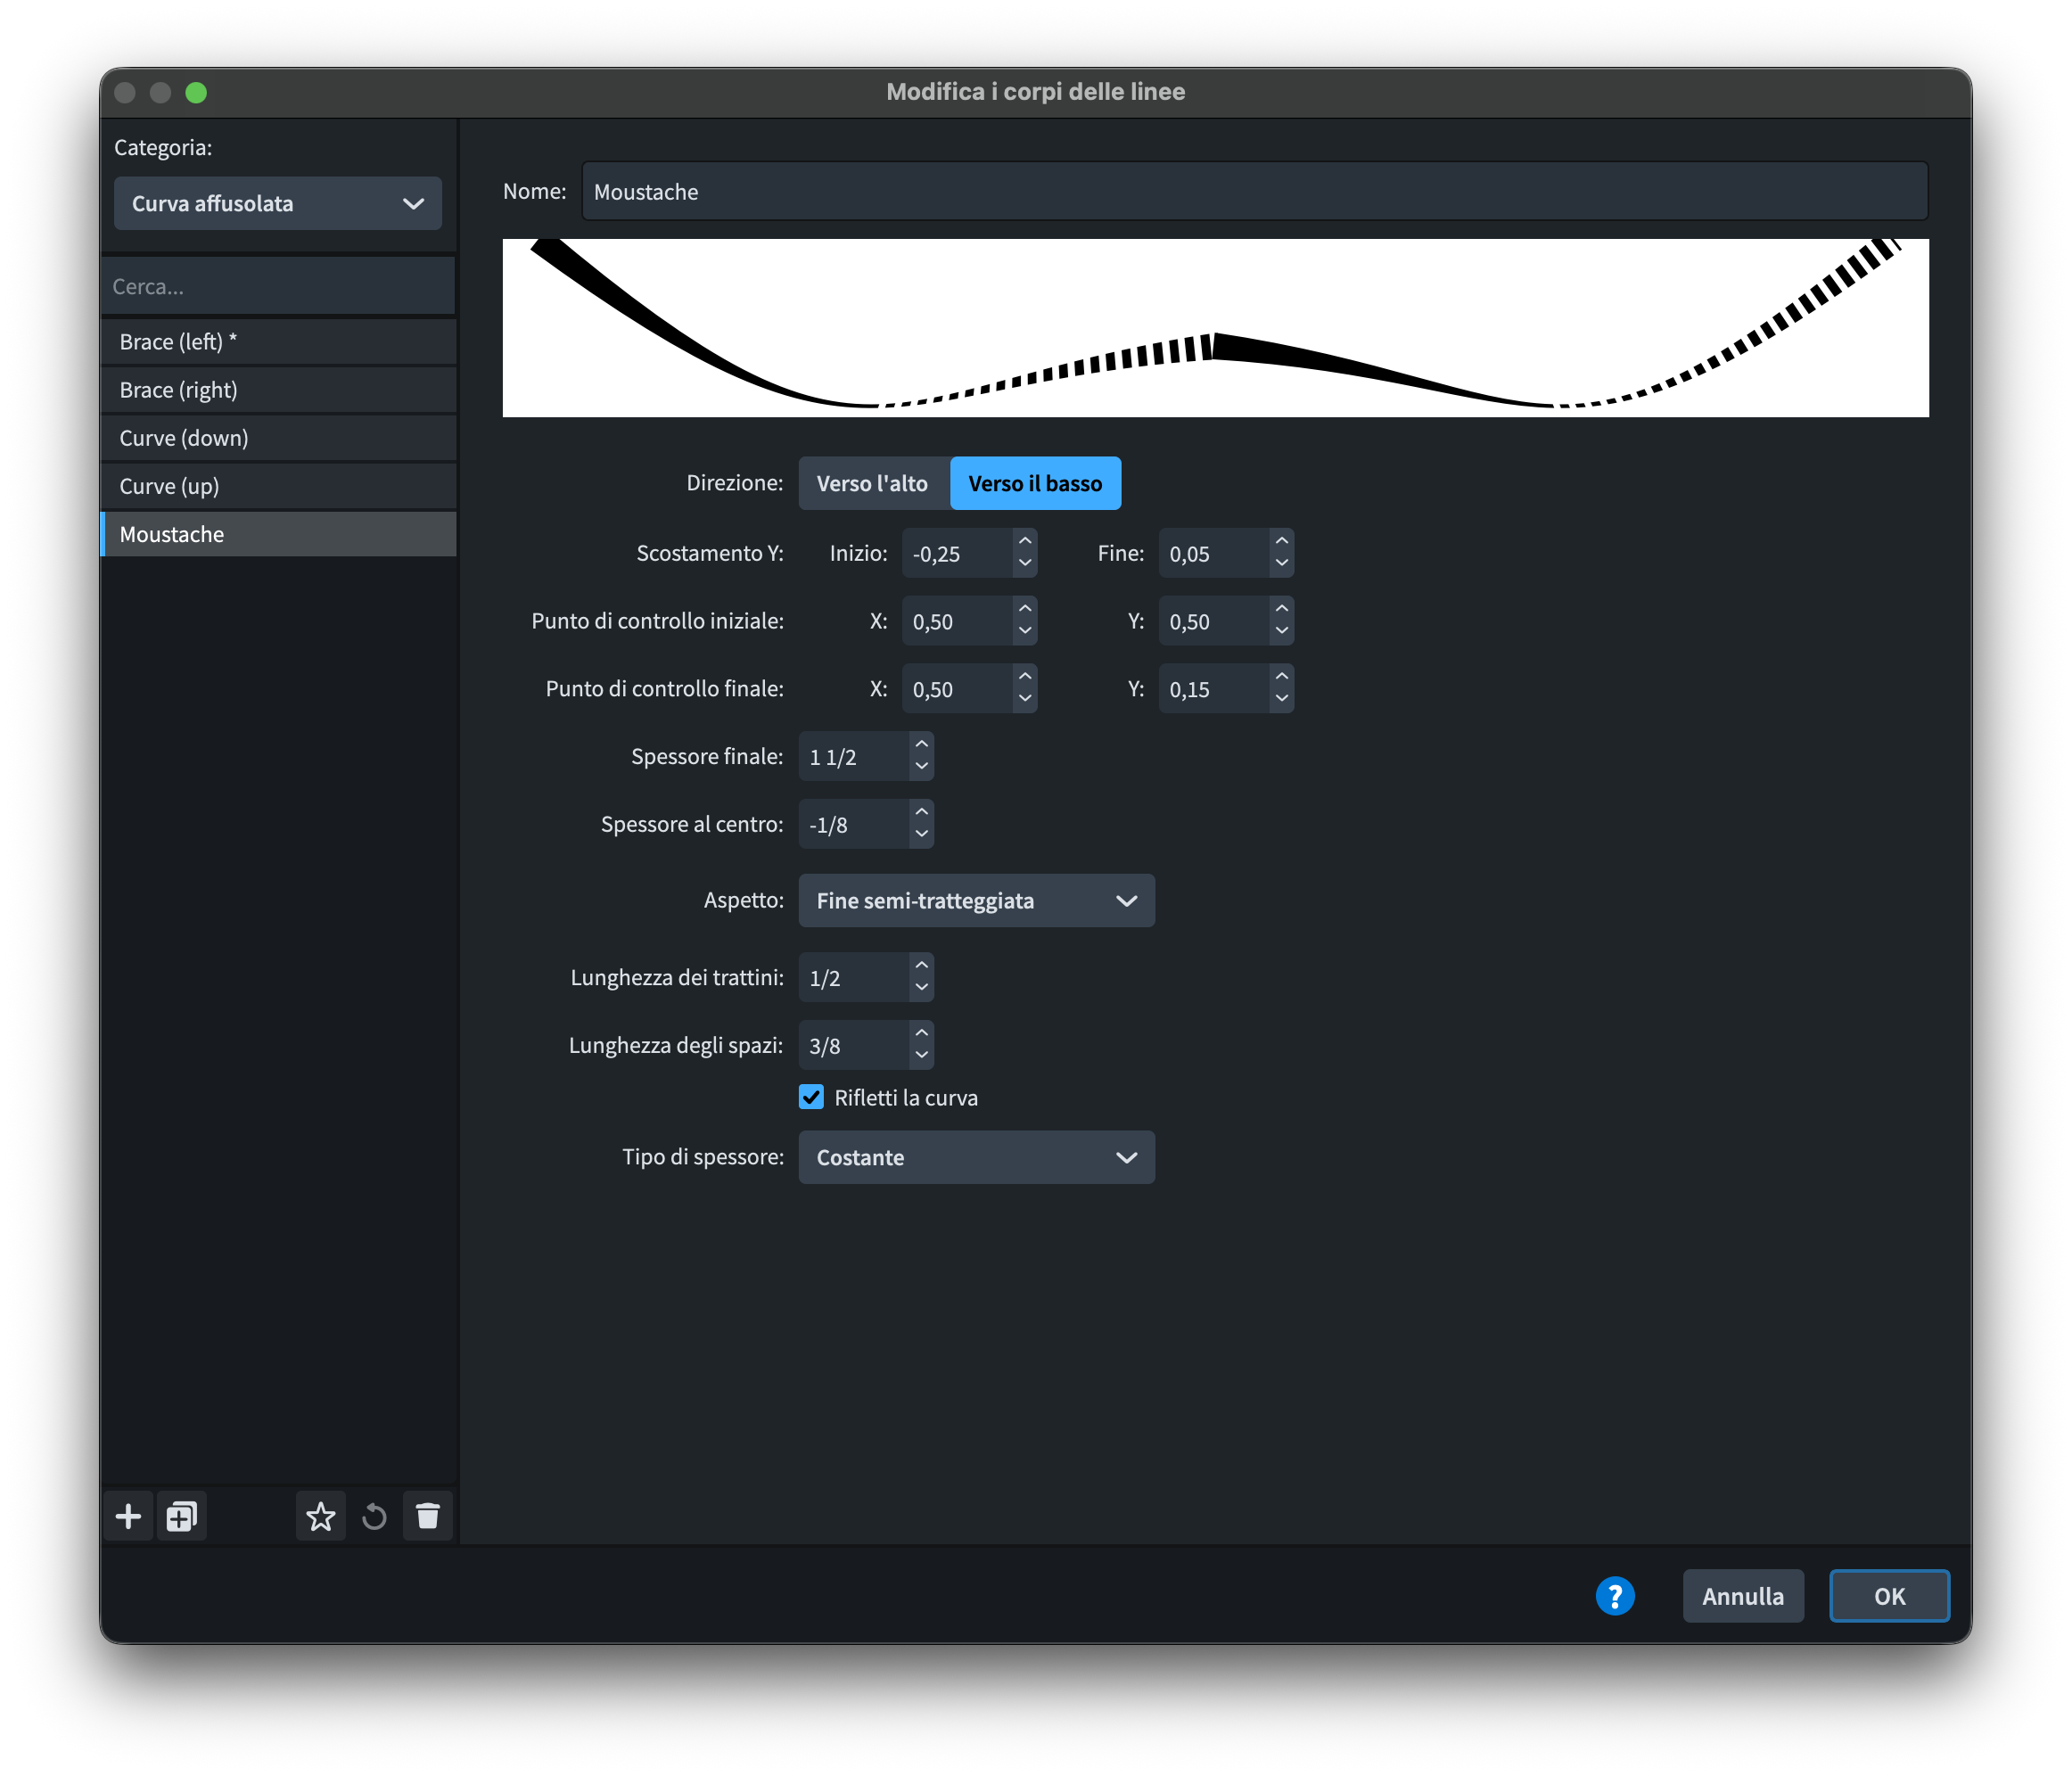Viewport: 2072px width, 1776px height.
Task: Increase Spessore finale with up arrow
Action: [x=921, y=744]
